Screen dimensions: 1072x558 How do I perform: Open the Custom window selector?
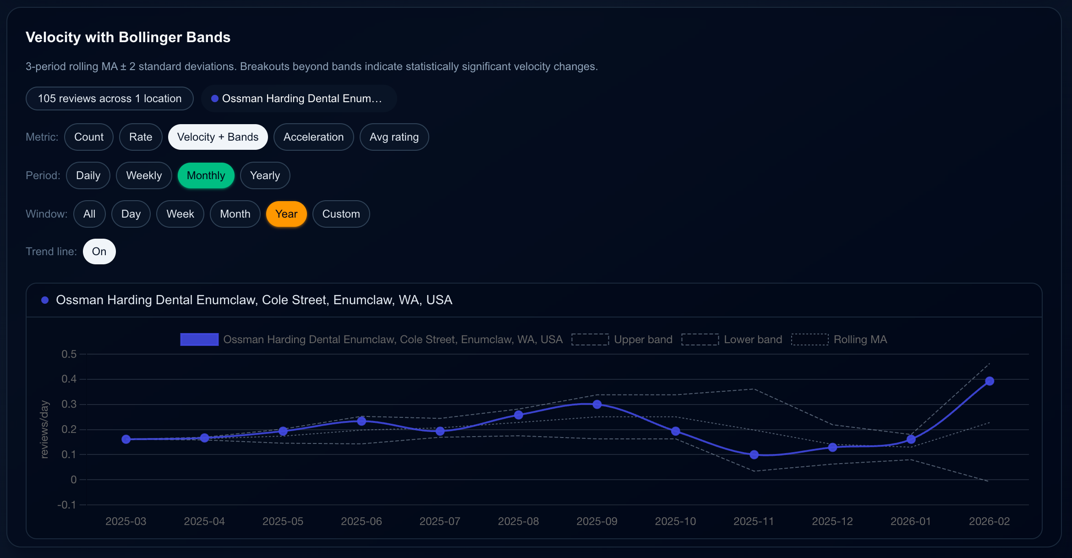coord(341,213)
